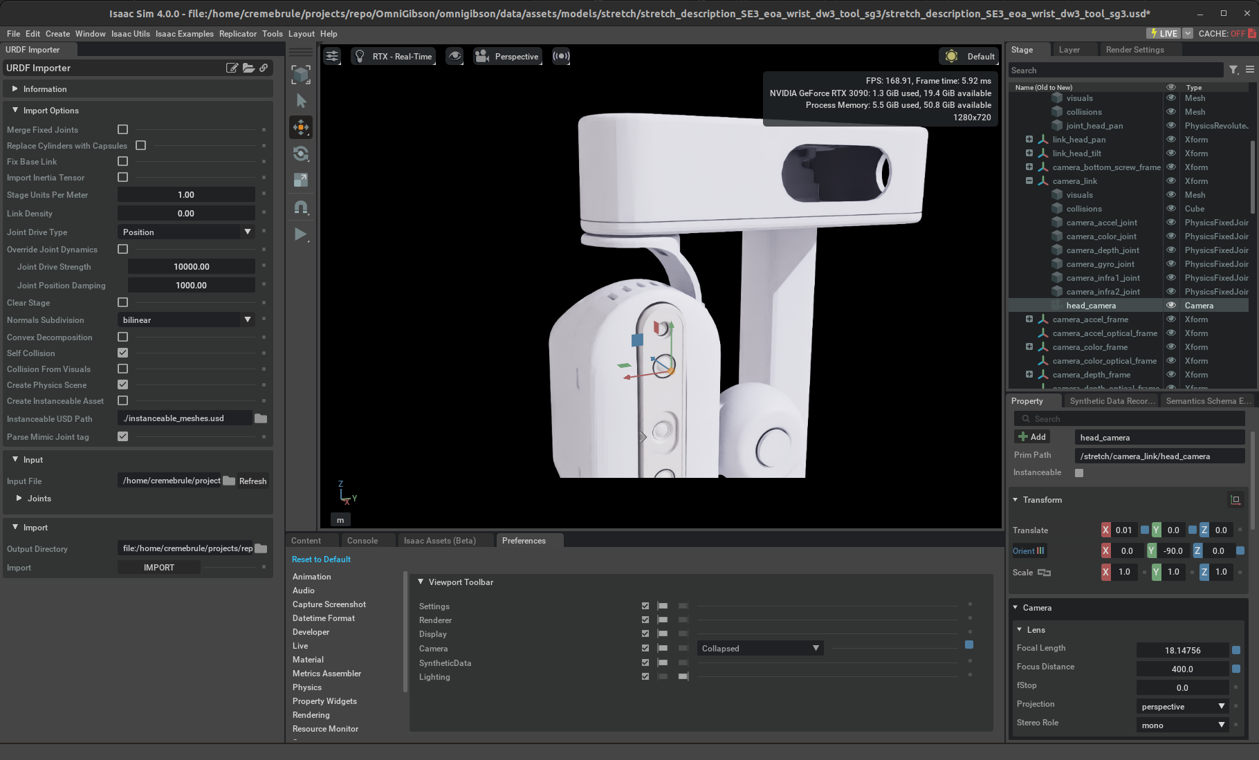Screen dimensions: 1259x760
Task: Open the Projection perspective dropdown
Action: pos(1182,706)
